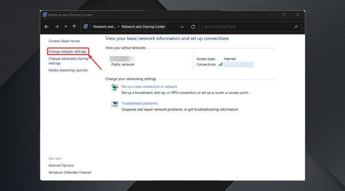Click the Back arrow in navigation bar
The width and height of the screenshot is (345, 191).
[46, 27]
